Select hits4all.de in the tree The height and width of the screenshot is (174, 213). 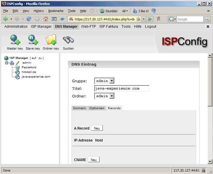(29, 72)
